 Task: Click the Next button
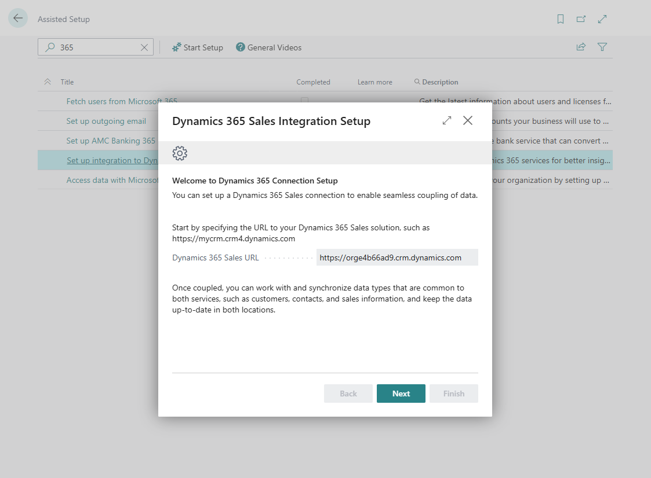pos(401,394)
